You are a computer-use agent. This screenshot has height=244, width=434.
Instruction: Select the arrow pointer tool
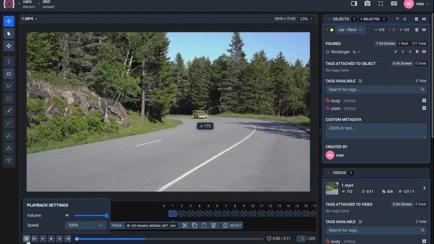point(9,34)
